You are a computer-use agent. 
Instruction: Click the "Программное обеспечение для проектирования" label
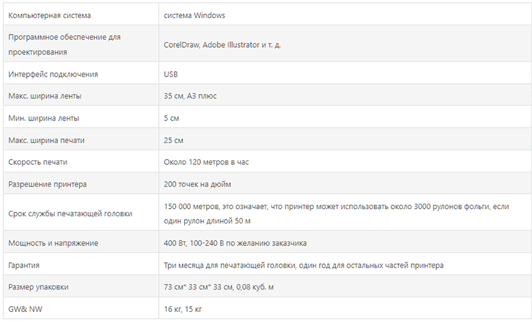pos(64,44)
